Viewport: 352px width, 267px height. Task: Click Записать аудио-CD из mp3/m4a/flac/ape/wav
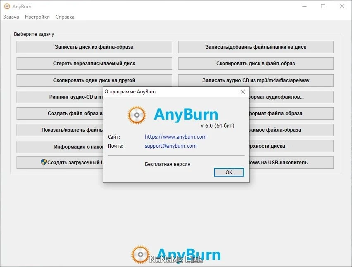(256, 80)
